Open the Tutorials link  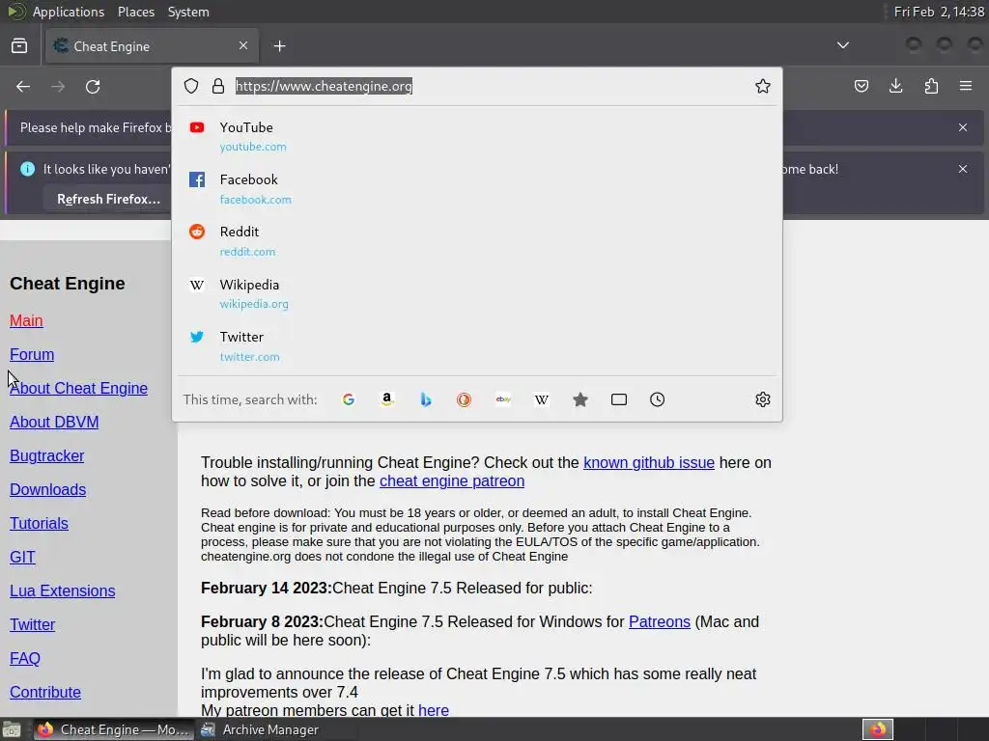pyautogui.click(x=39, y=524)
